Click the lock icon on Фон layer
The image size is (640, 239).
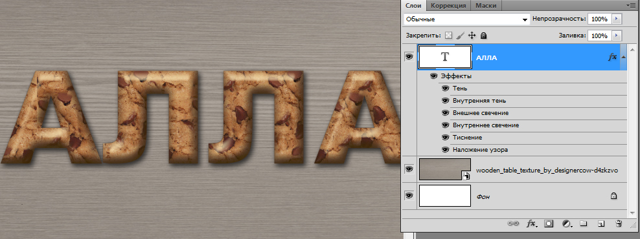(613, 196)
